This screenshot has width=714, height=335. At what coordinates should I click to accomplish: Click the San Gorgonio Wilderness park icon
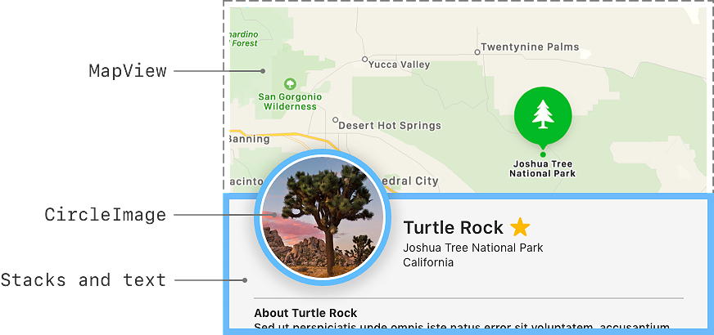289,83
